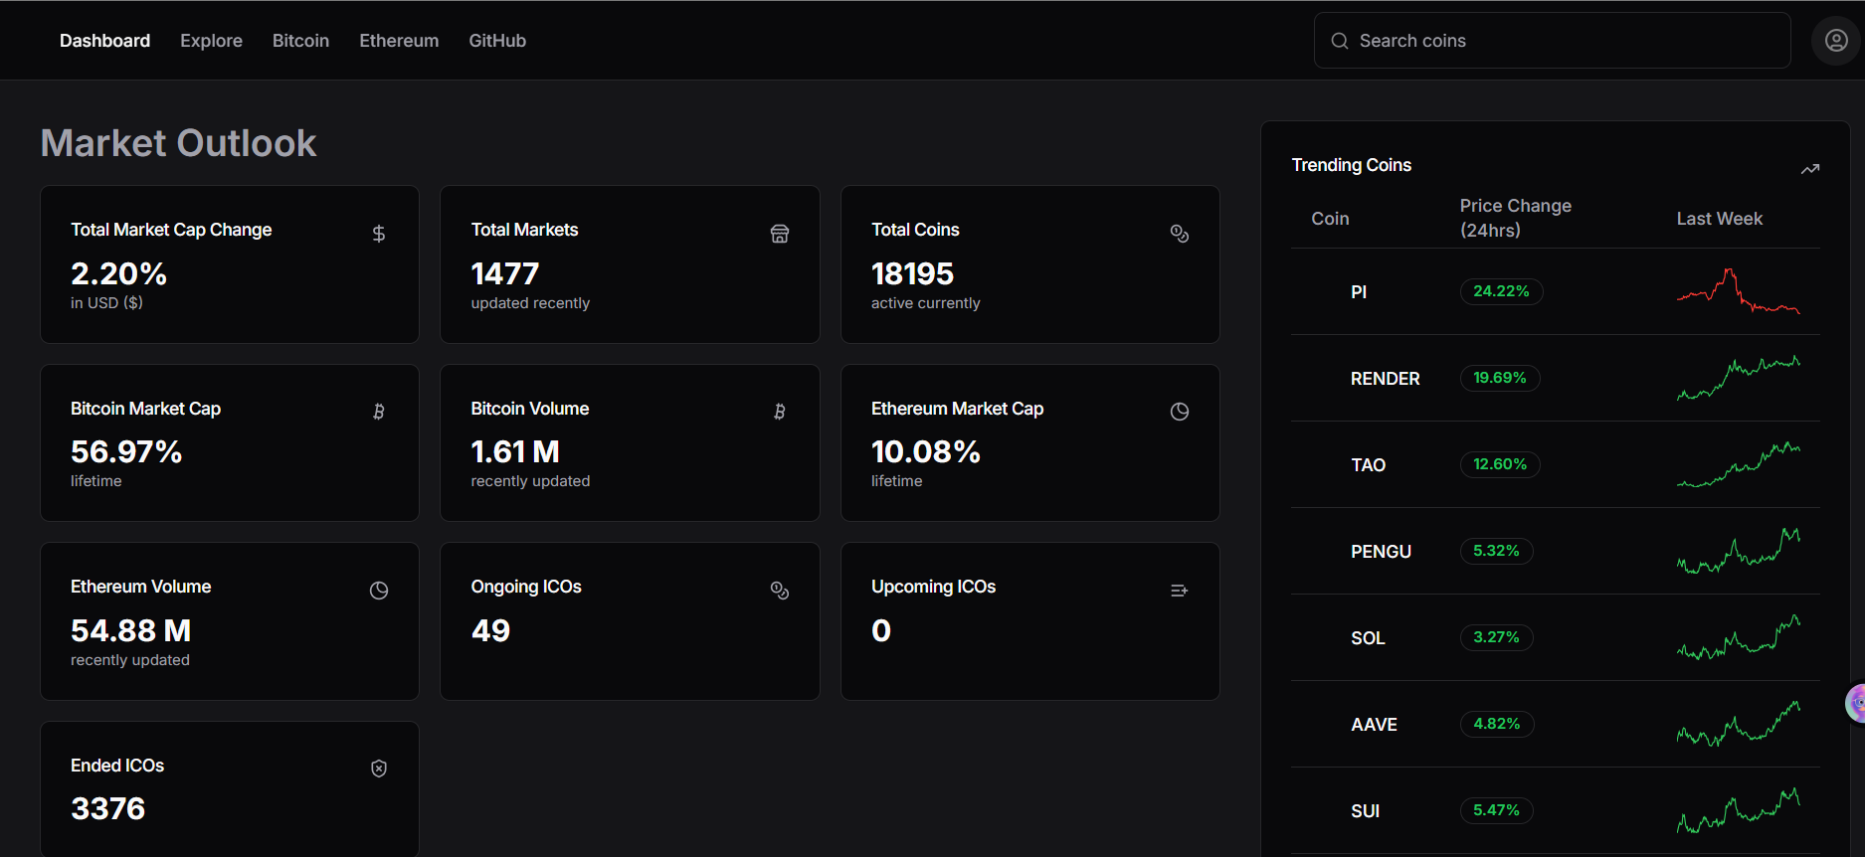The width and height of the screenshot is (1865, 857).
Task: Select the Dashboard navigation link
Action: coord(104,41)
